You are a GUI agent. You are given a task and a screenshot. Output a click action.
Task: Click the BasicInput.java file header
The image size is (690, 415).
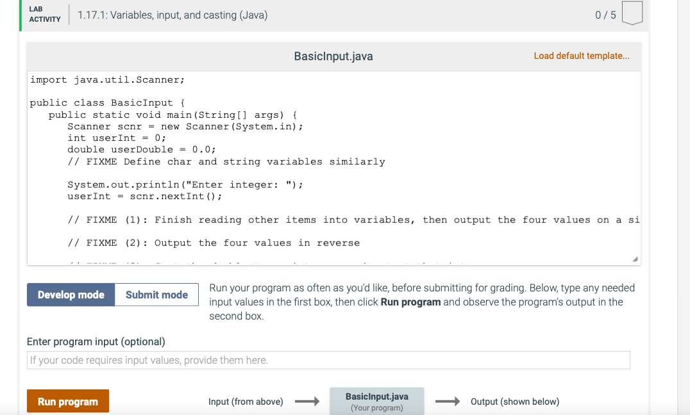(333, 56)
